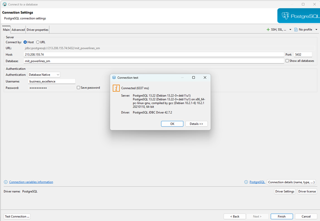Screen dimensions: 320x221
Task: Click the PostgreSQL elephant logo
Action: [x=286, y=16]
